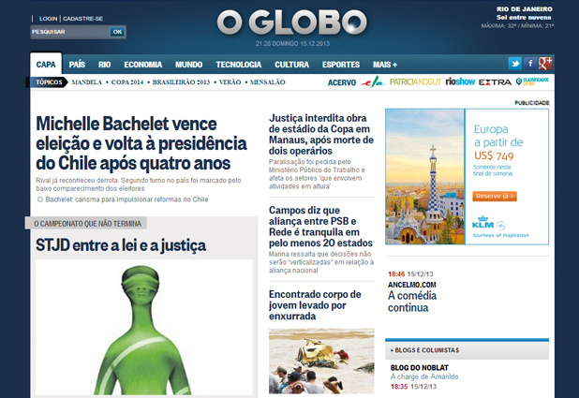579x398 pixels.
Task: Open the Twitter social icon
Action: tap(514, 64)
